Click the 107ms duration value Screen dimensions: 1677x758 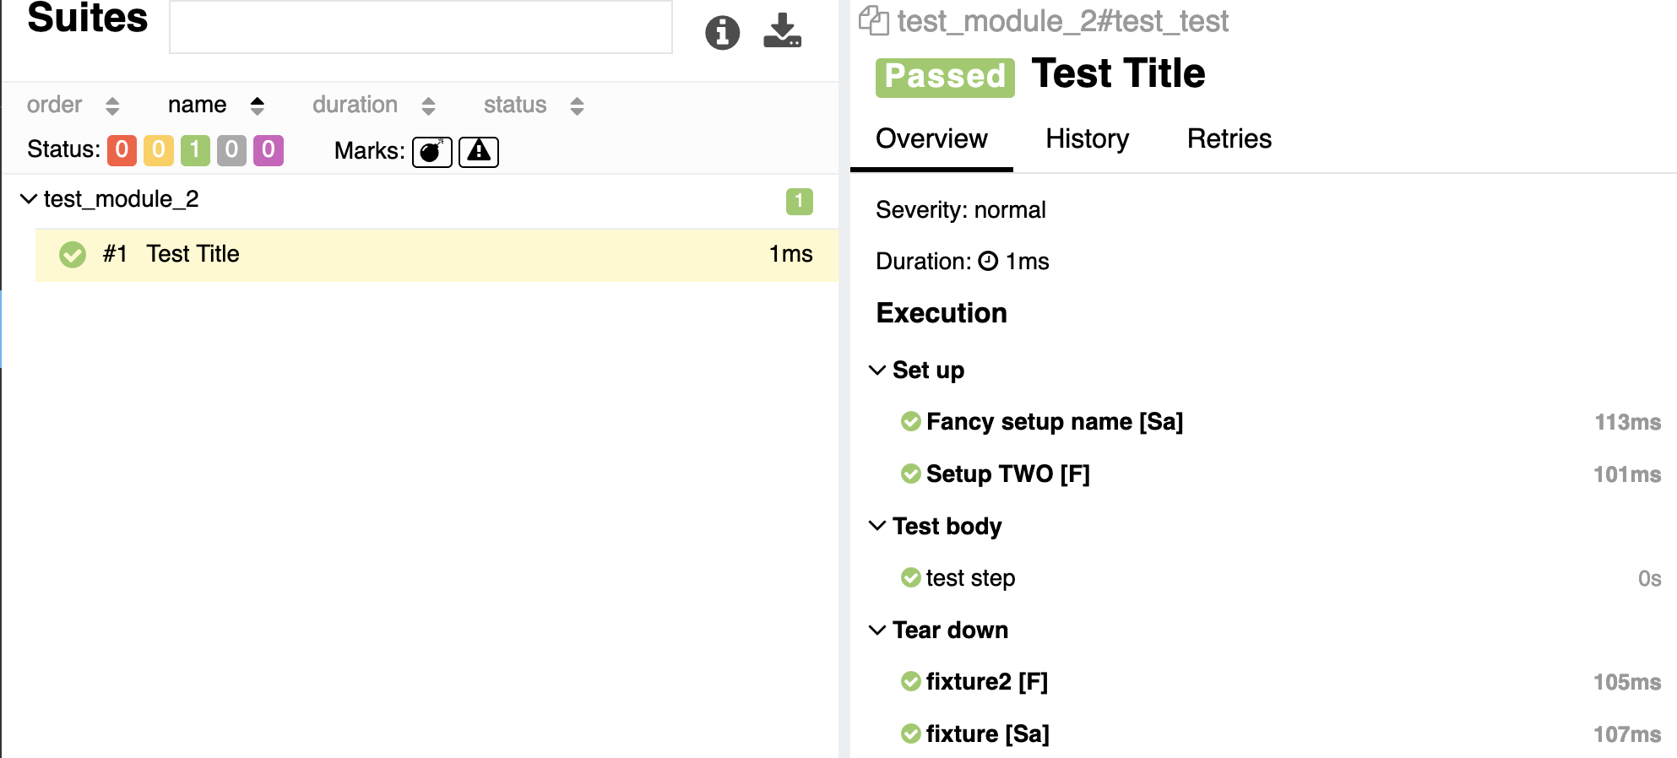[x=1627, y=734]
